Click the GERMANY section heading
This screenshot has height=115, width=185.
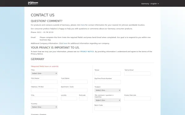click(38, 59)
